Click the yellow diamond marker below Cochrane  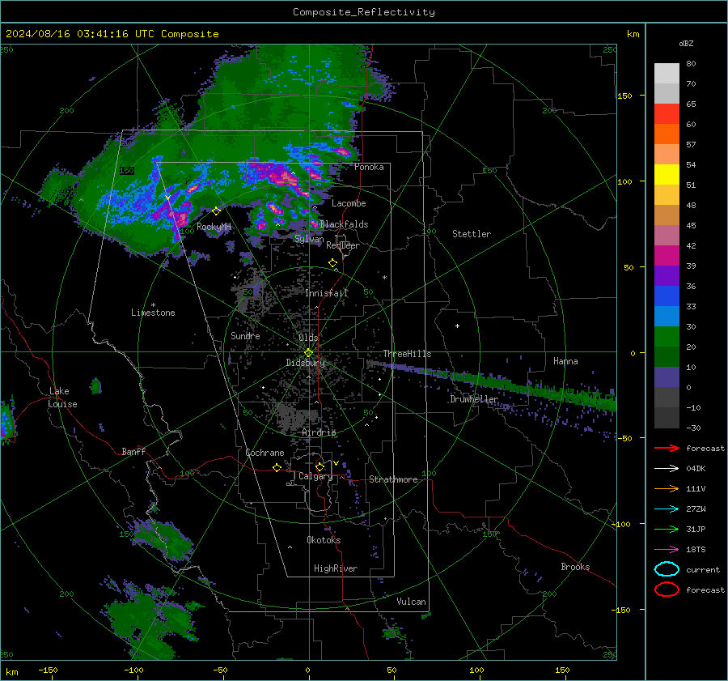277,468
